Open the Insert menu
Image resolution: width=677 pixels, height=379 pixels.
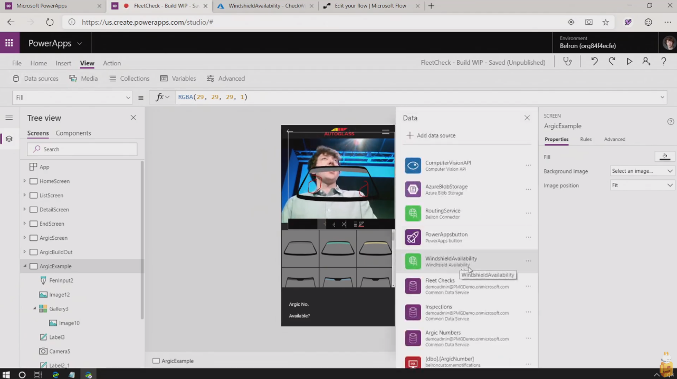63,63
